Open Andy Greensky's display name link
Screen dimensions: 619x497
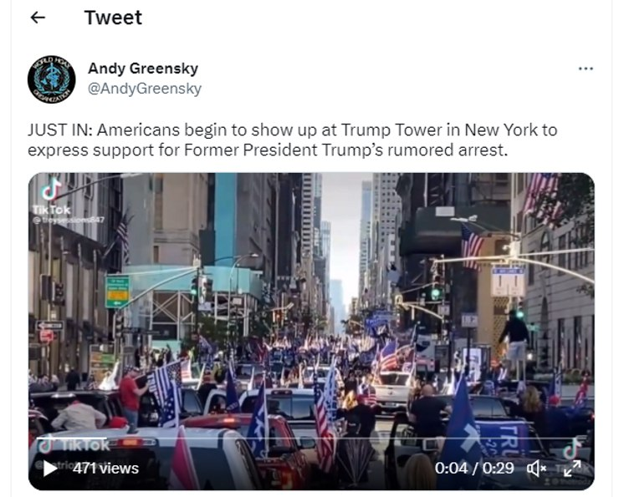[143, 68]
